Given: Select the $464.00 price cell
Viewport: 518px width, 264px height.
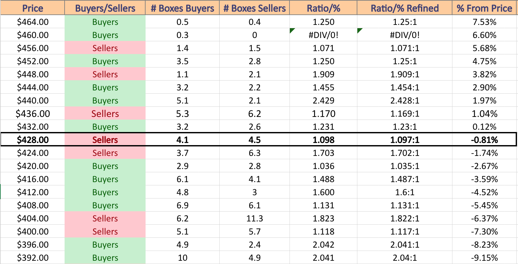Looking at the screenshot, I should click(32, 22).
